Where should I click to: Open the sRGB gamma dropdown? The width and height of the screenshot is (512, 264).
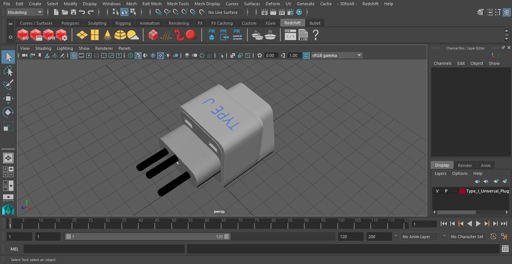337,55
